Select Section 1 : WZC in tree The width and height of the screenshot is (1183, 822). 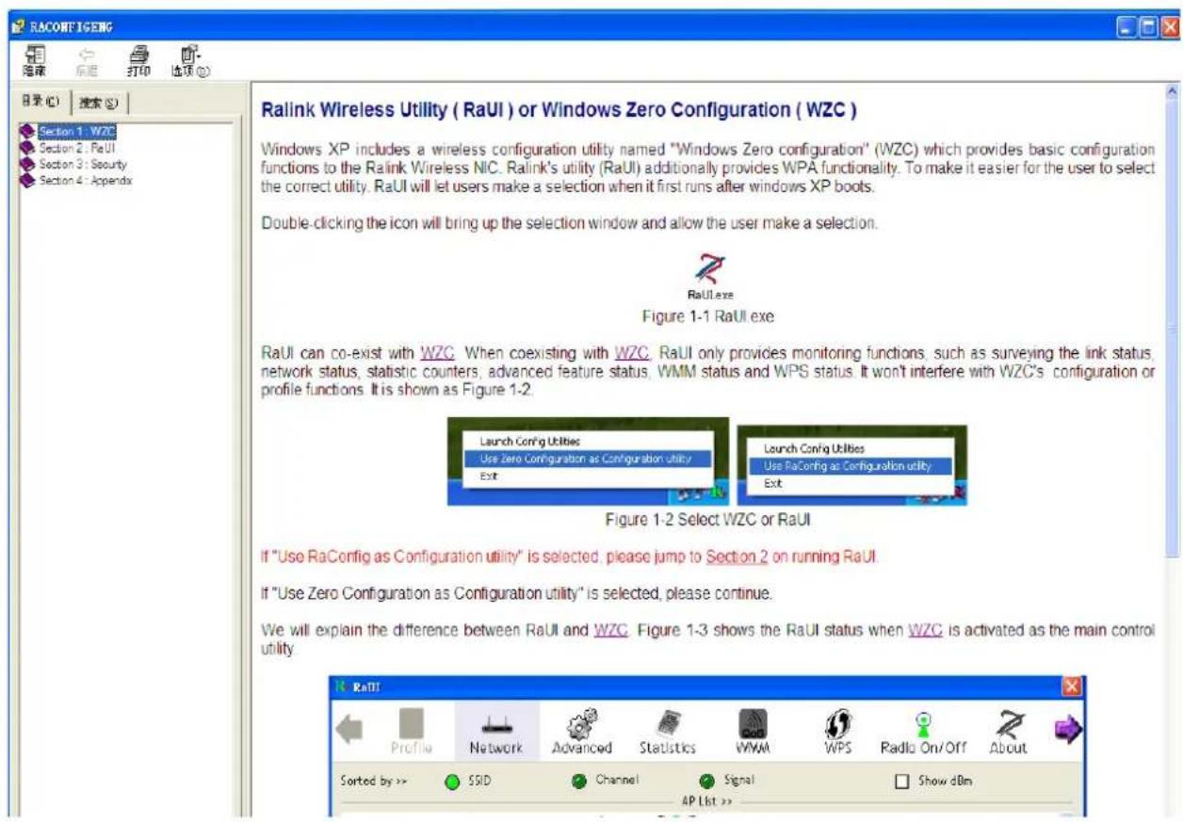pyautogui.click(x=77, y=132)
